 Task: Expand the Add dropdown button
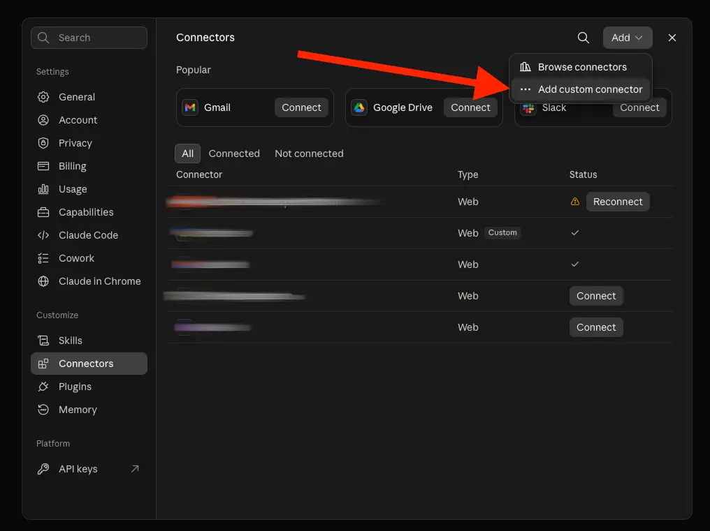(x=627, y=38)
